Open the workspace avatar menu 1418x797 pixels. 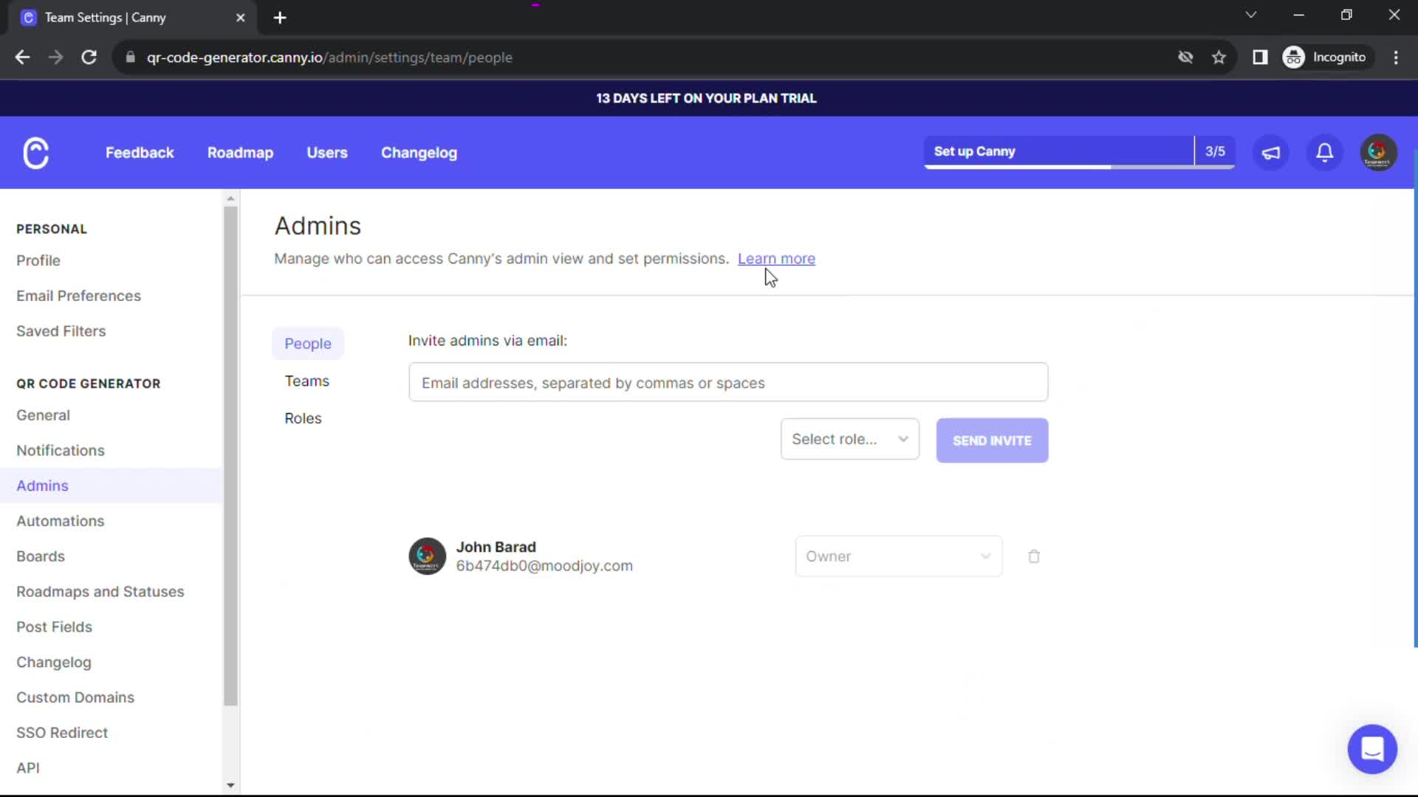[x=1377, y=153]
